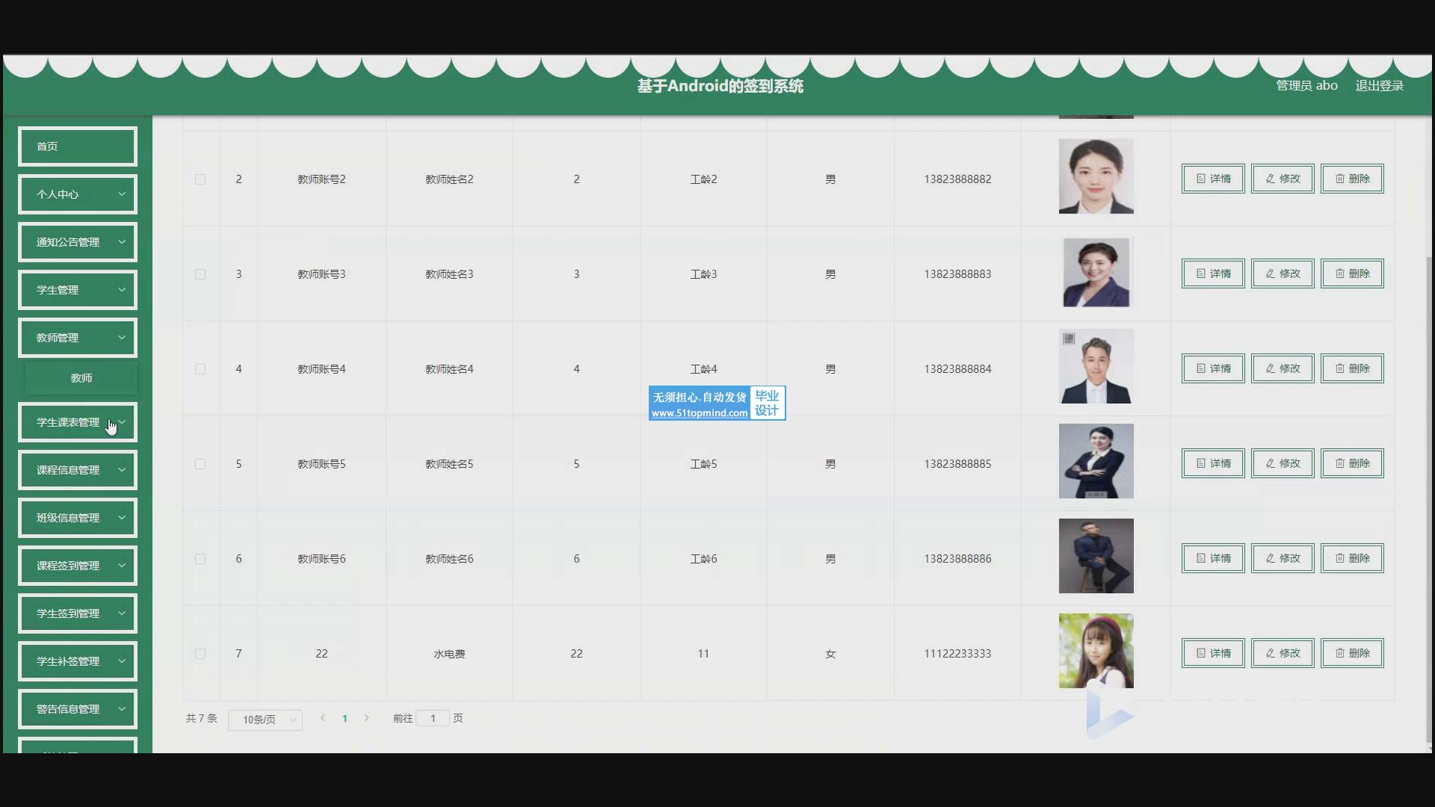The image size is (1435, 807).
Task: Expand the 学生管理 menu
Action: pyautogui.click(x=78, y=290)
